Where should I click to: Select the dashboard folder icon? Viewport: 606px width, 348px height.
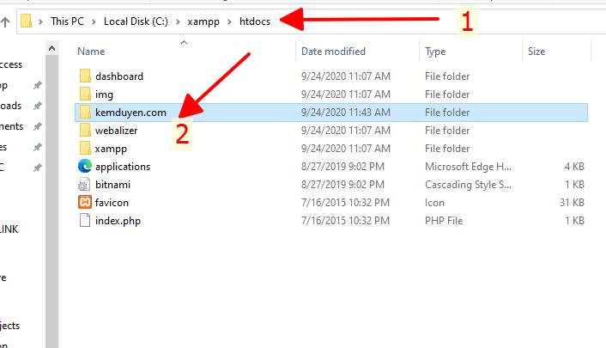tap(85, 76)
